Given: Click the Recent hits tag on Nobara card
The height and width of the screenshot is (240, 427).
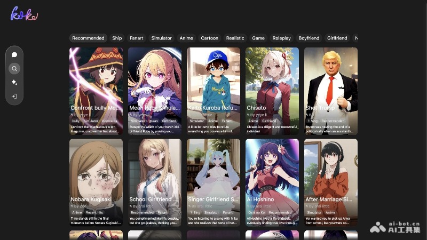Looking at the screenshot, I should click(x=96, y=212).
